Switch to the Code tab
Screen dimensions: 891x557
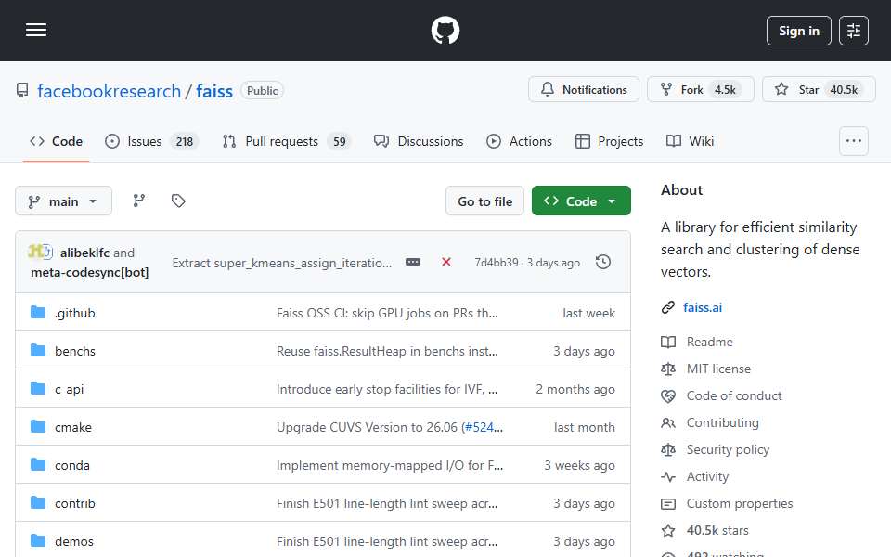pos(57,141)
